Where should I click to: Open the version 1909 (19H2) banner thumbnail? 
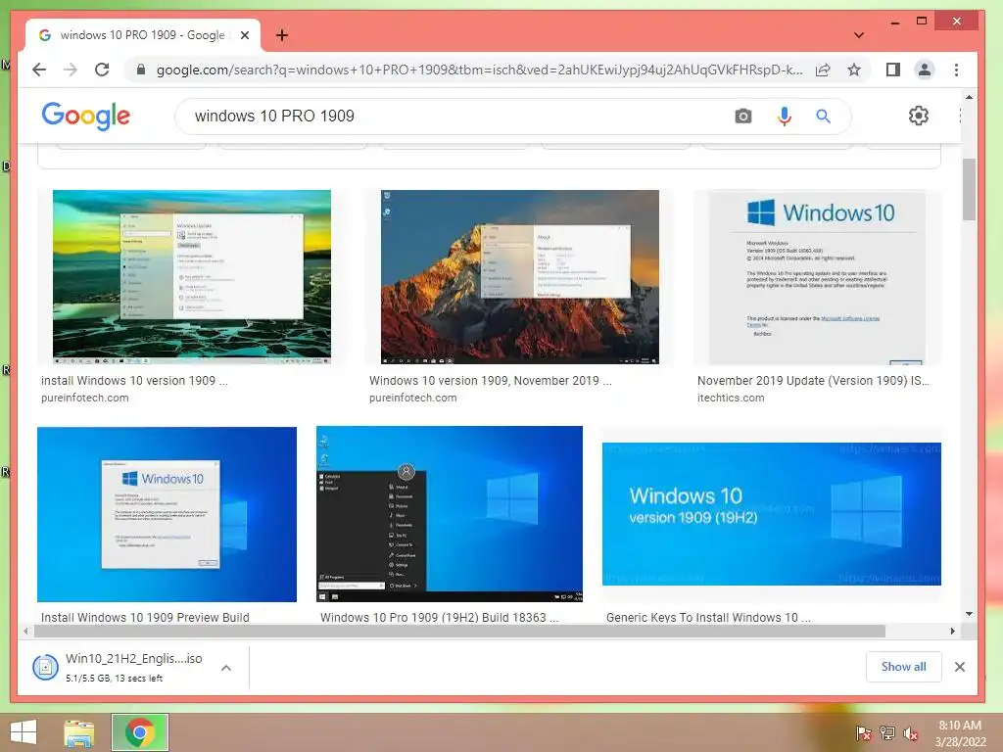coord(772,513)
